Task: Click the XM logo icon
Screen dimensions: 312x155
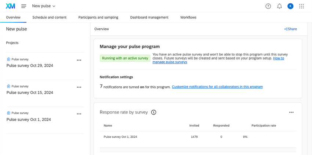Action: pos(10,6)
